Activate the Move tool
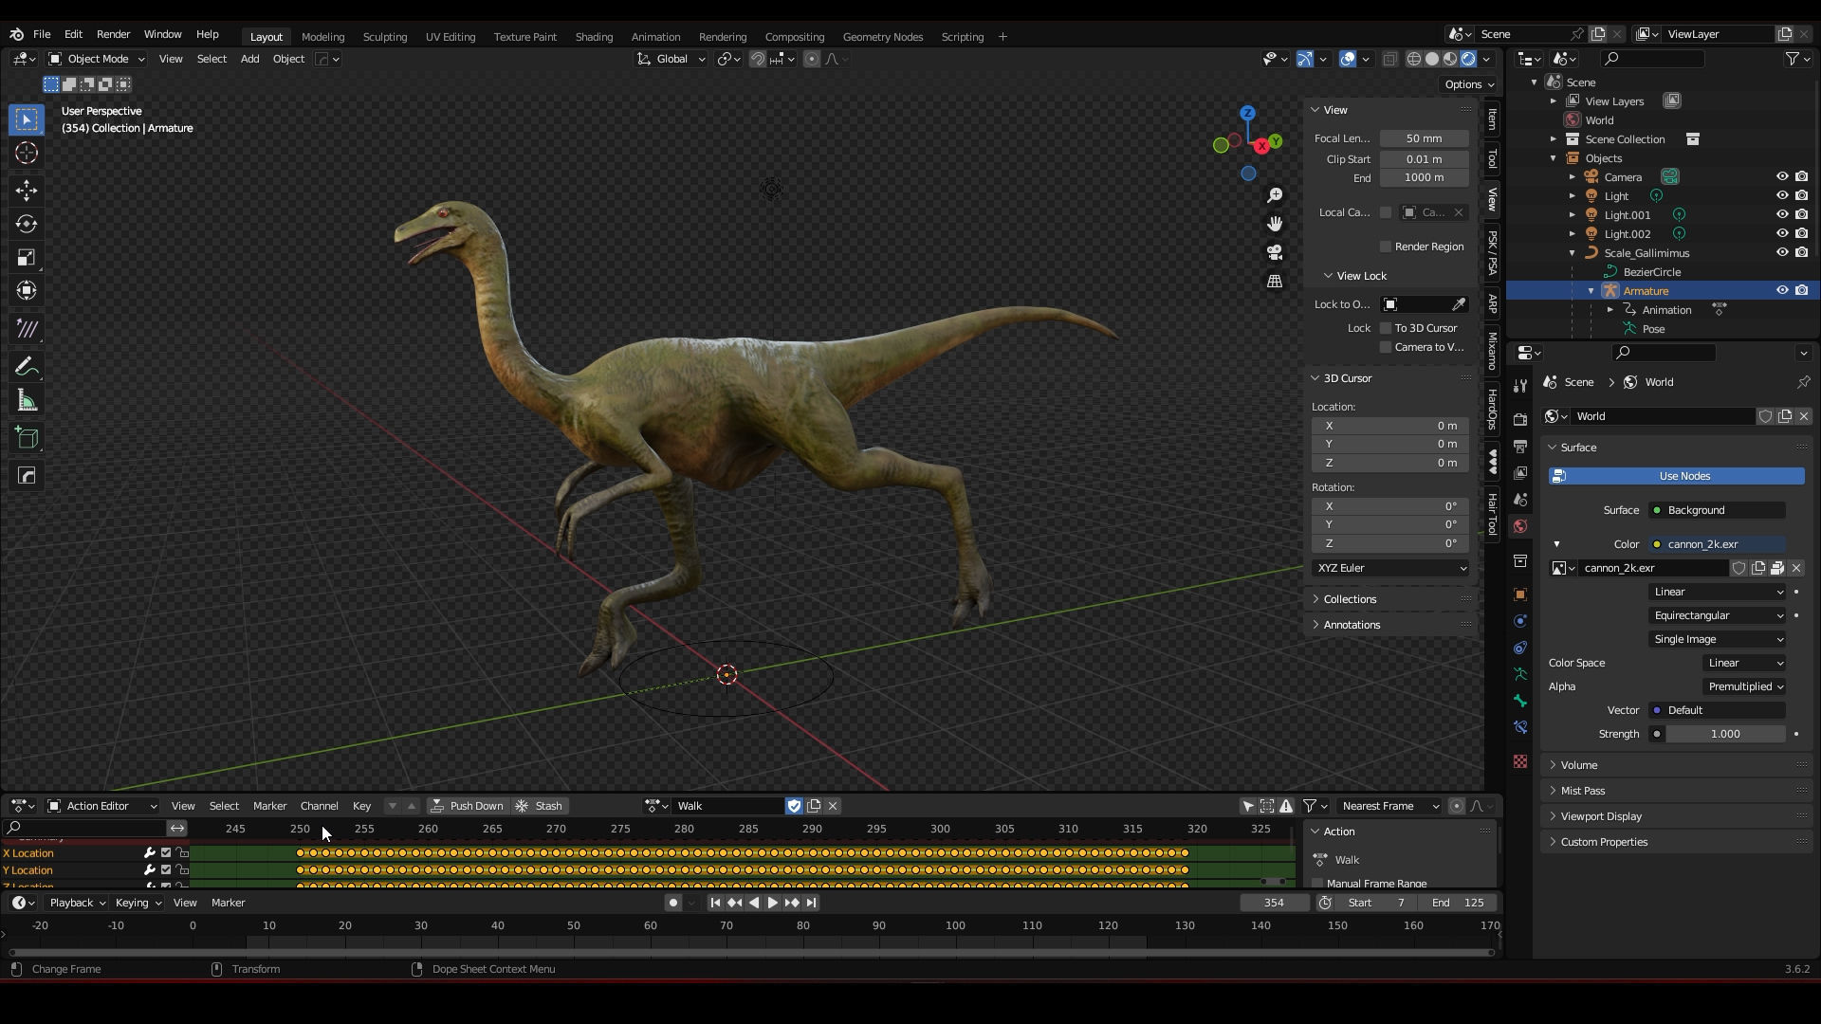1821x1024 pixels. [x=27, y=191]
